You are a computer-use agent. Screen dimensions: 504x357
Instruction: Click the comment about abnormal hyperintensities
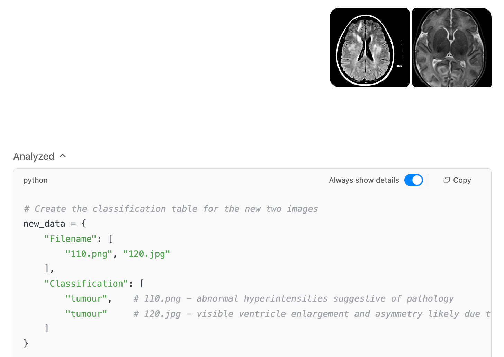(294, 299)
